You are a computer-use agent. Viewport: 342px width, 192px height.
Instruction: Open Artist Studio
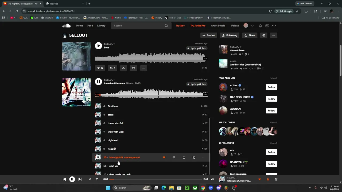click(x=218, y=26)
